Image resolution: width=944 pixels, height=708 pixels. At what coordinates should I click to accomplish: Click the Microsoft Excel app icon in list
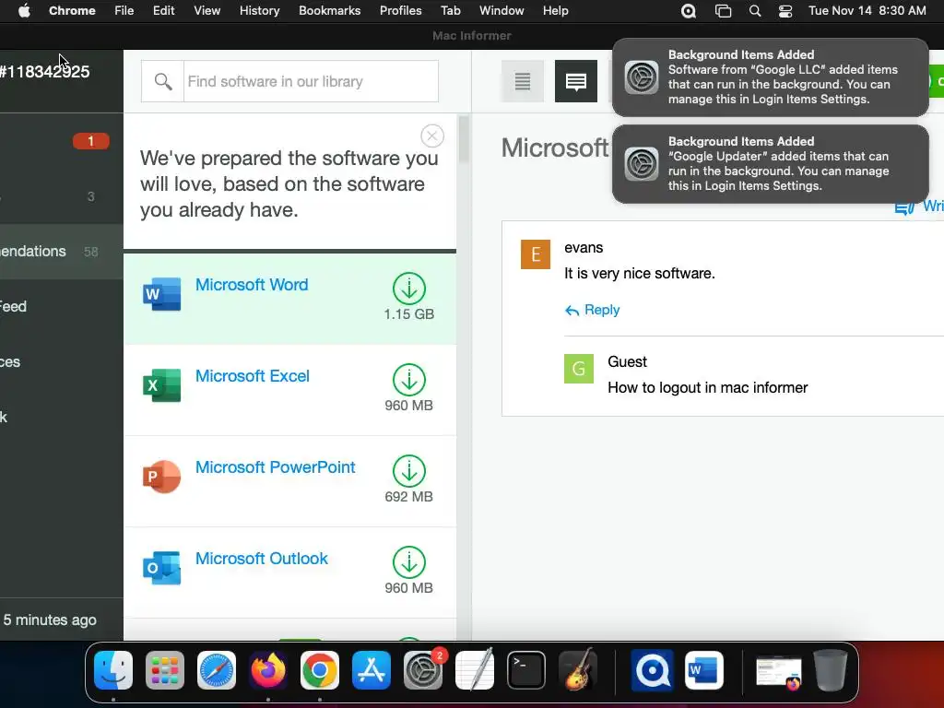click(x=162, y=385)
